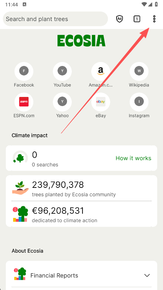Tap the Ad blocker shield icon
The width and height of the screenshot is (163, 290).
click(119, 19)
